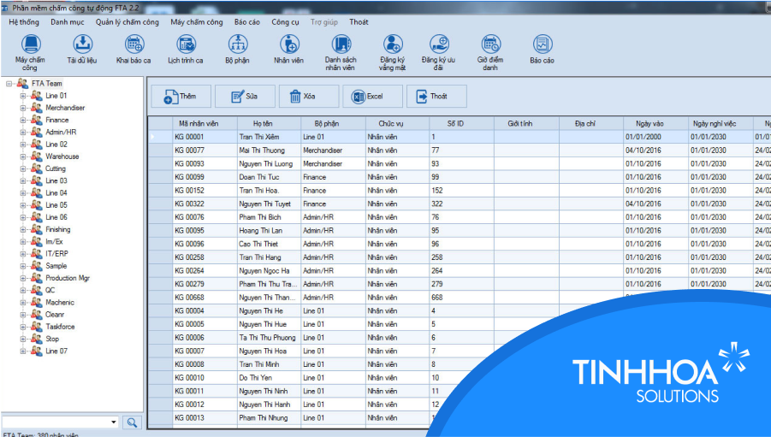Select the name Cao Thi Thiet
Image resolution: width=771 pixels, height=437 pixels.
pos(269,244)
